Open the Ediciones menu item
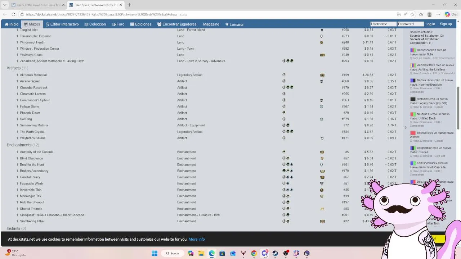This screenshot has width=461, height=259. pyautogui.click(x=140, y=24)
